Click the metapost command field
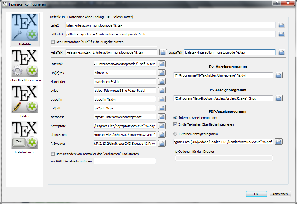Viewport: 297px width, 204px height. pyautogui.click(x=125, y=117)
